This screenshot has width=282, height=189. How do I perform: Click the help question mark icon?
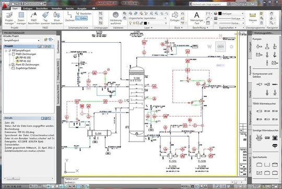pos(253,4)
